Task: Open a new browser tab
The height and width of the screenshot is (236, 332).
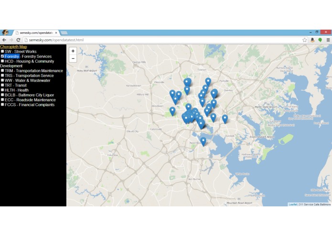Action: (64, 33)
